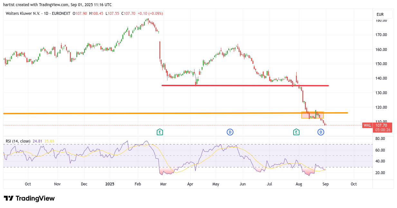
Task: Click 170.00 on the price scale
Action: click(381, 35)
